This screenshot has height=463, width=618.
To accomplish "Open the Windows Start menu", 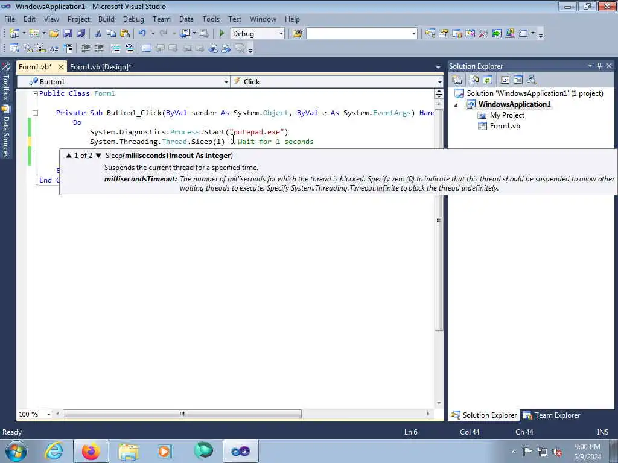I will coord(16,451).
